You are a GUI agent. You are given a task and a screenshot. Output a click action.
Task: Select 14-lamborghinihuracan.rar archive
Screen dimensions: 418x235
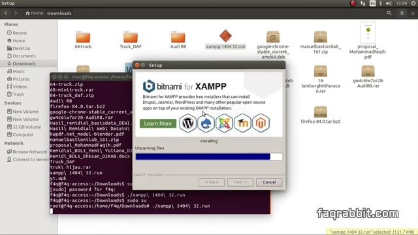click(321, 79)
